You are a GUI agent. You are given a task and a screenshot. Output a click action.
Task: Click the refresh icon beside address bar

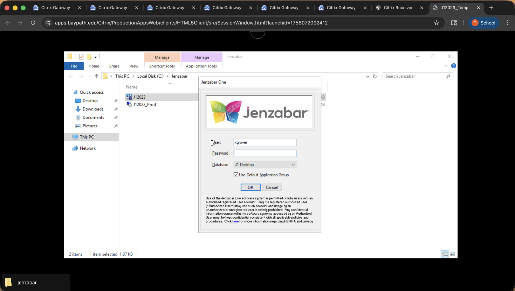[375, 76]
